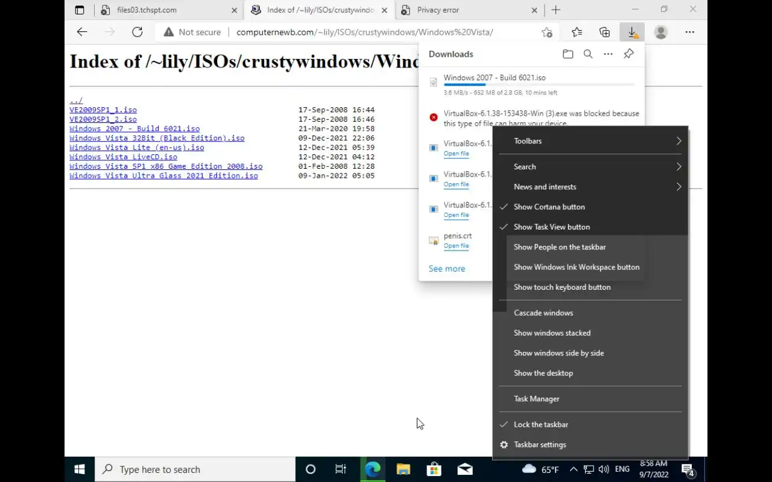The image size is (772, 482).
Task: Click the taskbar search box
Action: click(195, 469)
